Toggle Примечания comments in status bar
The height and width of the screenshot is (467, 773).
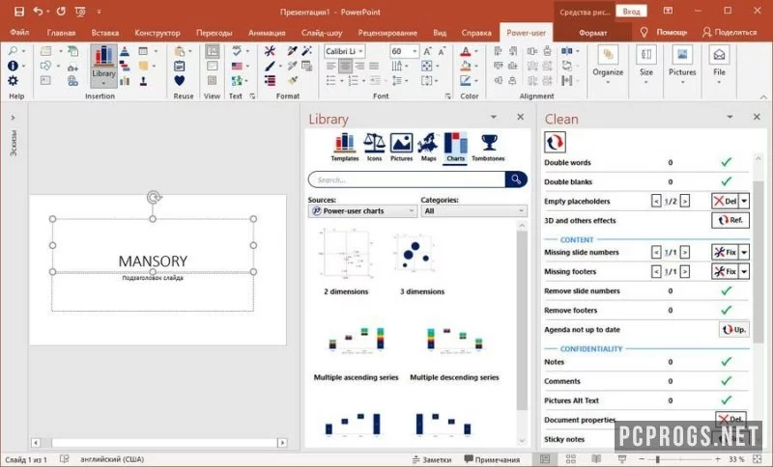(492, 459)
